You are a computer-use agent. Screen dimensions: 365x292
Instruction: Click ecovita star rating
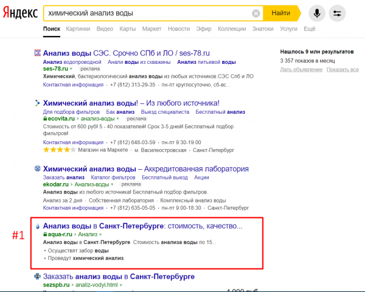coord(60,150)
